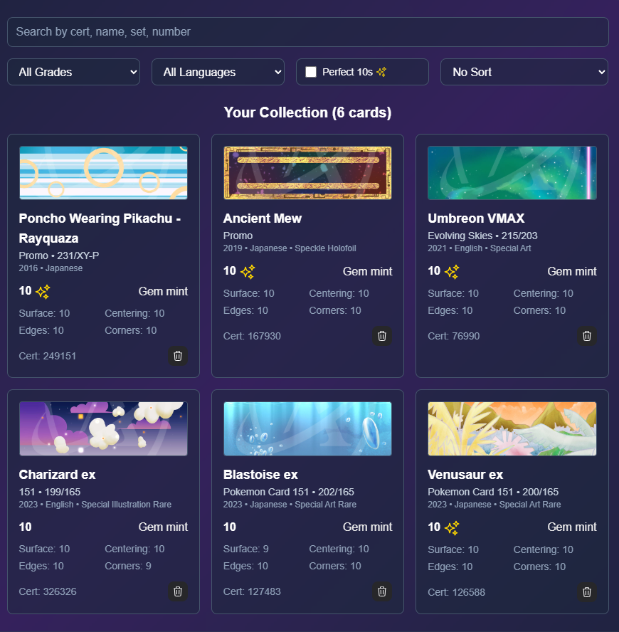
Task: Delete the Ancient Mew card
Action: (382, 336)
